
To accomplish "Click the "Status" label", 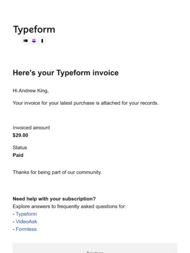I will coord(20,148).
